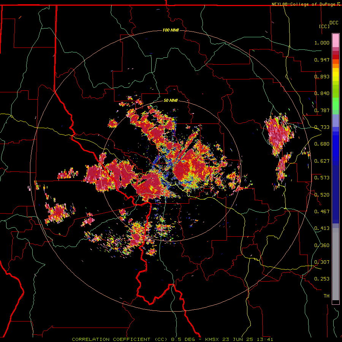The height and width of the screenshot is (342, 342).
Task: Click the 0.520 value on the color scale
Action: click(x=322, y=195)
